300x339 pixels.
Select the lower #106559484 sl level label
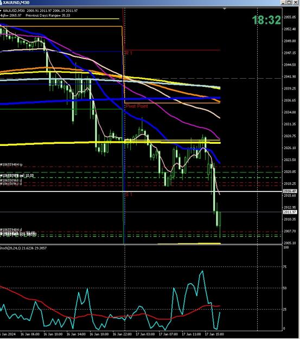click(11, 229)
